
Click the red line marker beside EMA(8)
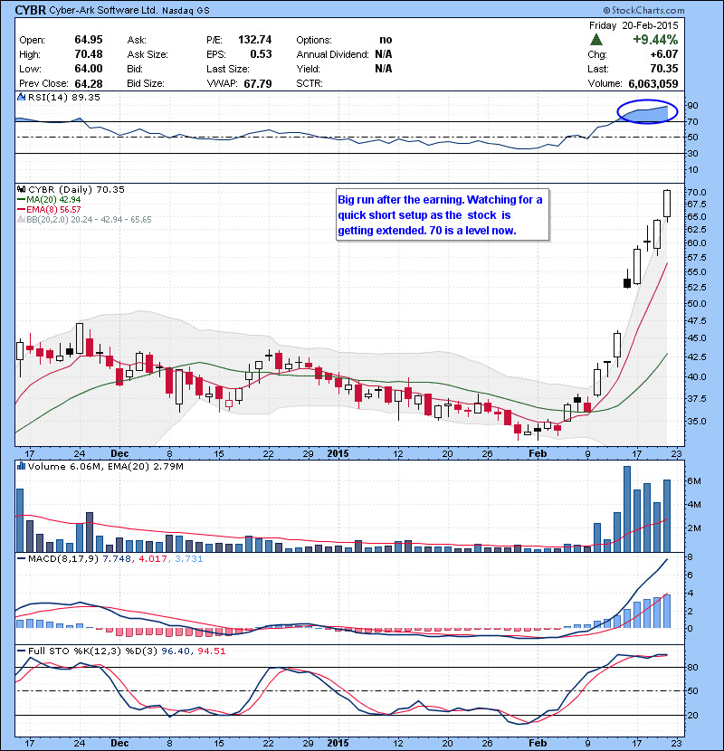(21, 210)
